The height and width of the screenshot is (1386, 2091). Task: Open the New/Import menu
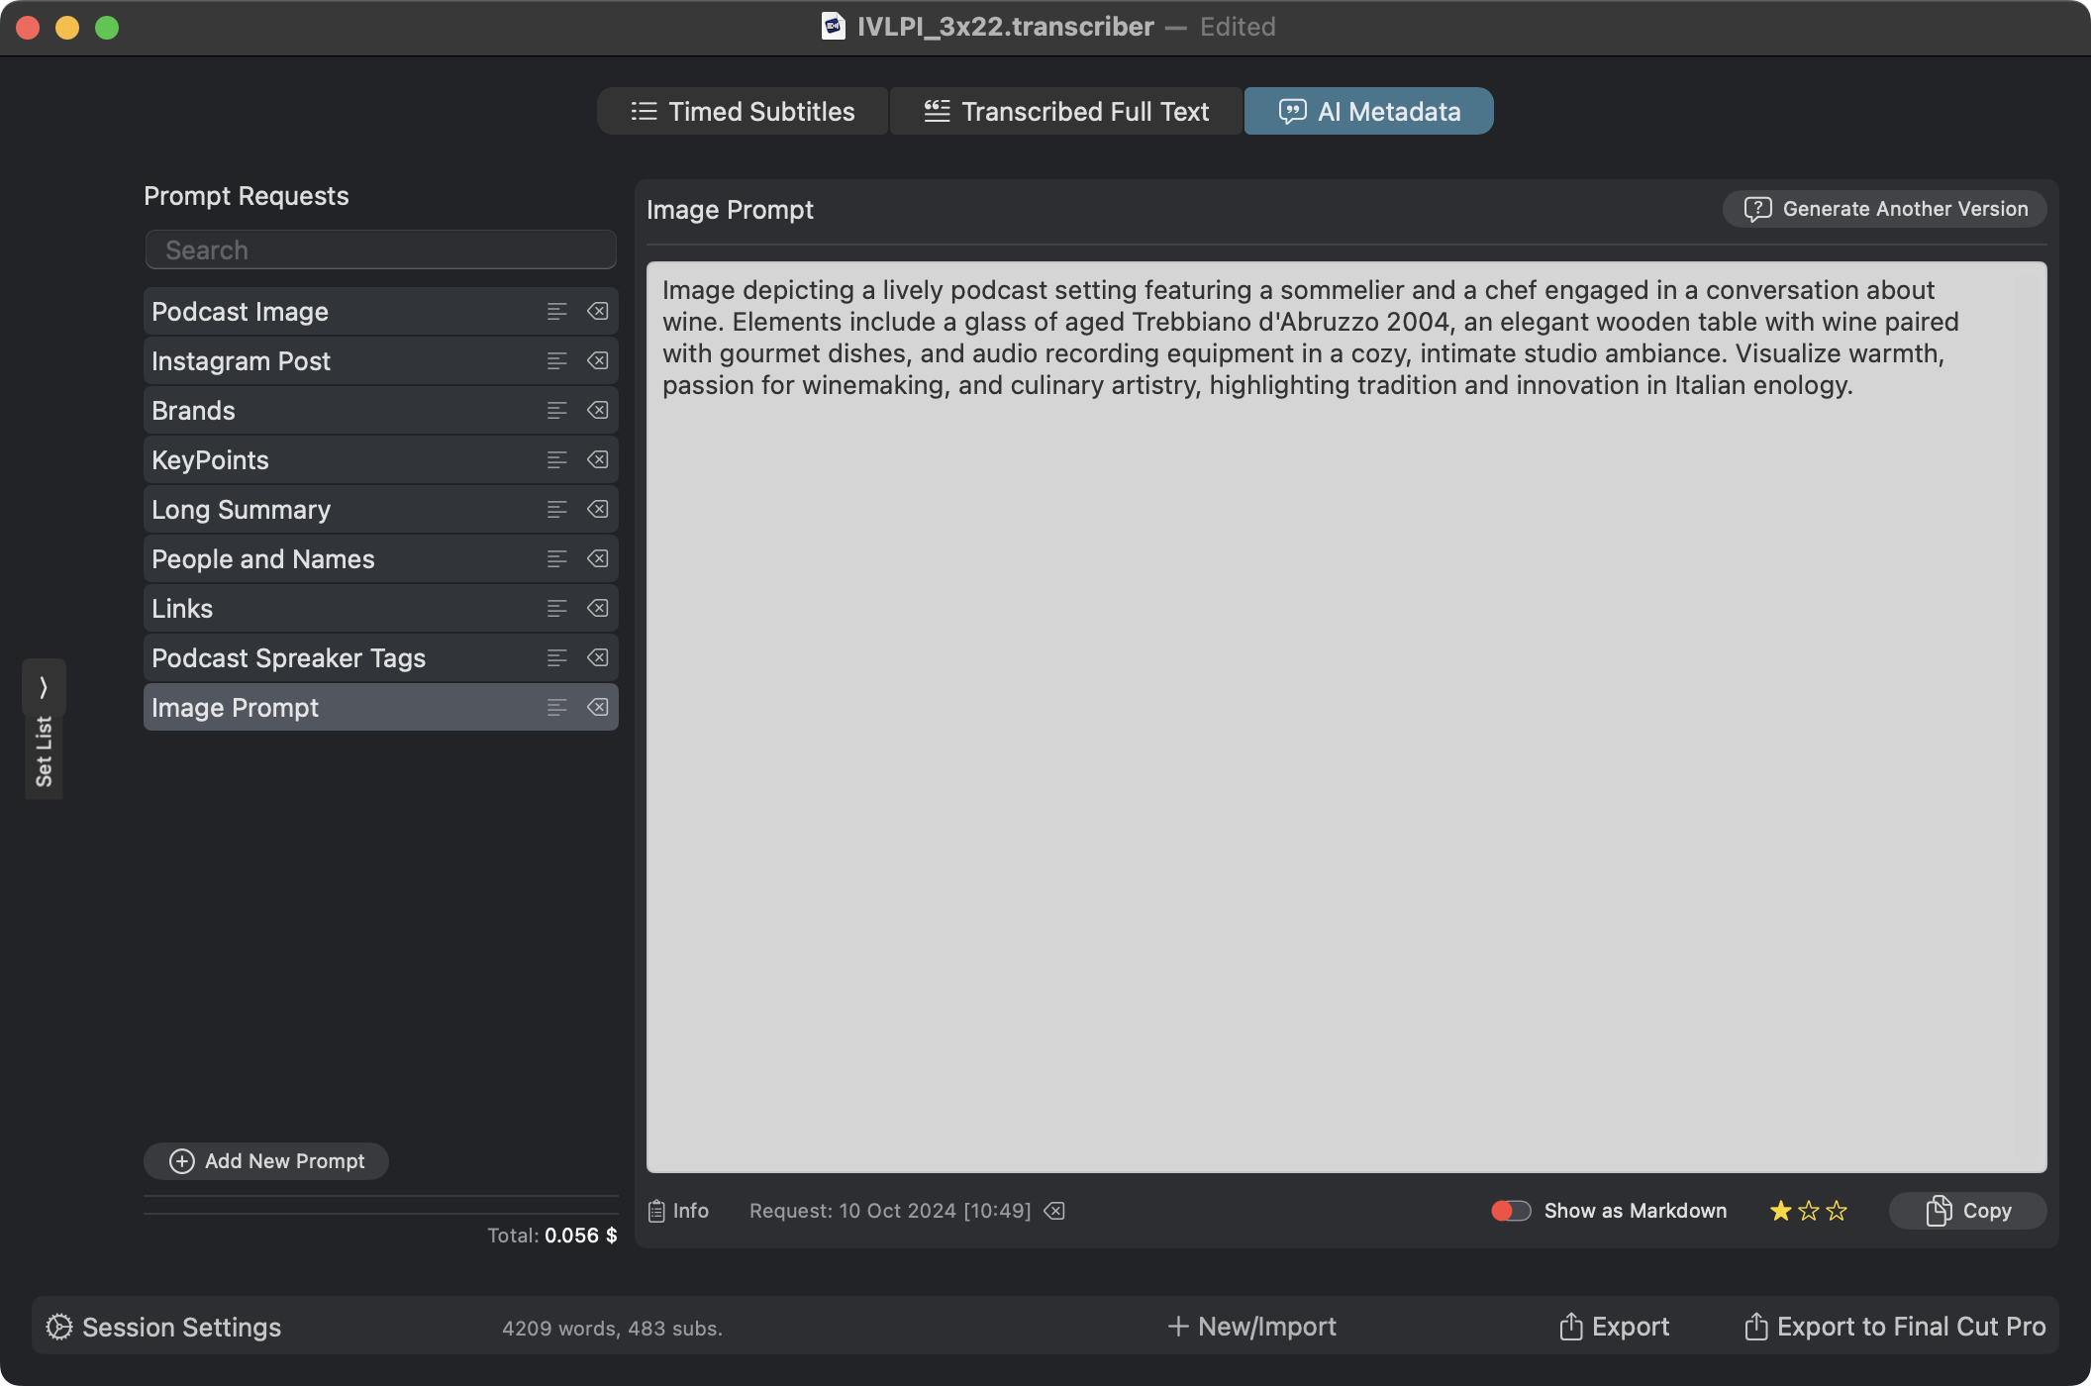[1252, 1327]
